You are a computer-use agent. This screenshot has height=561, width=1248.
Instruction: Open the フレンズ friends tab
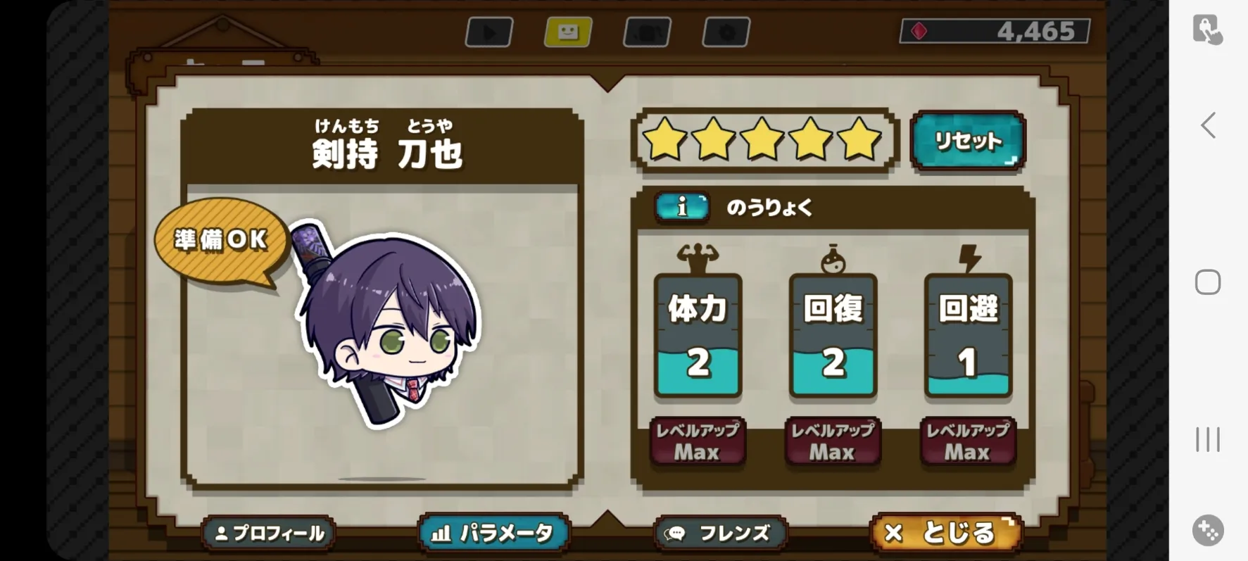[721, 534]
